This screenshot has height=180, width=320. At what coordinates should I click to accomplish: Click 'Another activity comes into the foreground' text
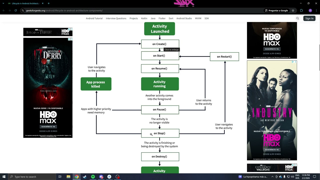click(x=159, y=97)
